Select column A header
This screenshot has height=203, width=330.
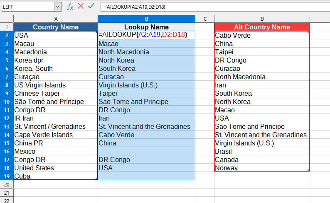[56, 19]
